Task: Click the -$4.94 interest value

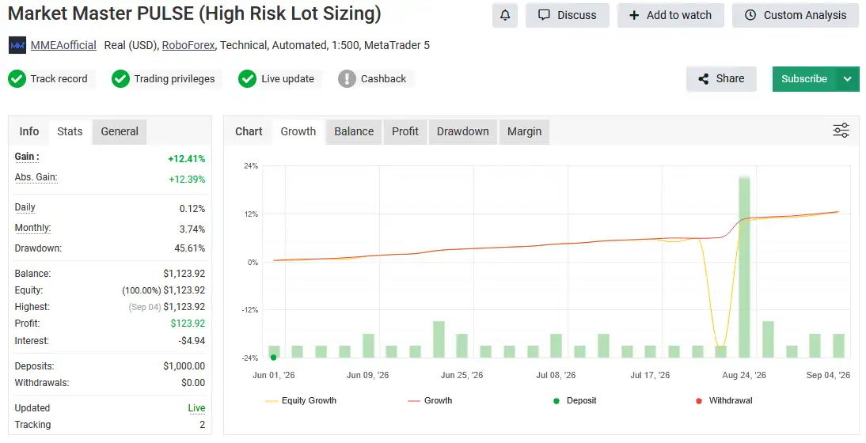Action: (192, 341)
